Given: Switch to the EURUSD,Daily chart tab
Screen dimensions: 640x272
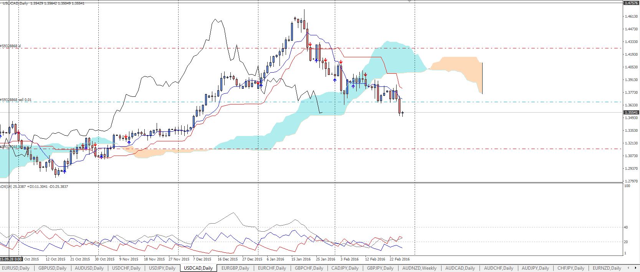Looking at the screenshot, I should [16, 268].
